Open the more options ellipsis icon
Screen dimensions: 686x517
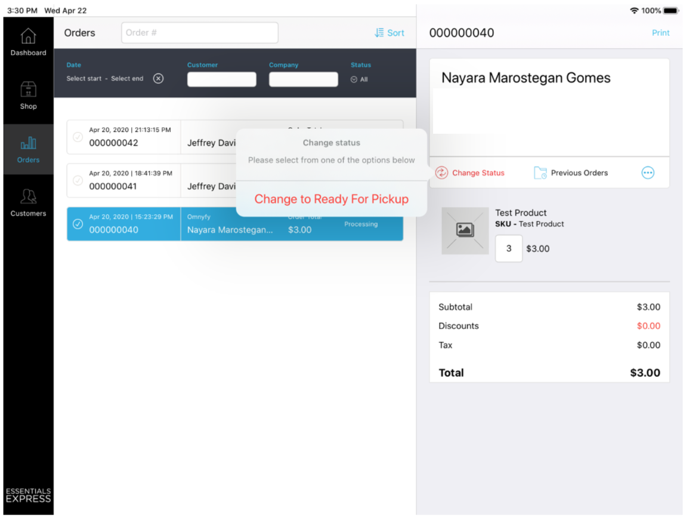pyautogui.click(x=648, y=173)
